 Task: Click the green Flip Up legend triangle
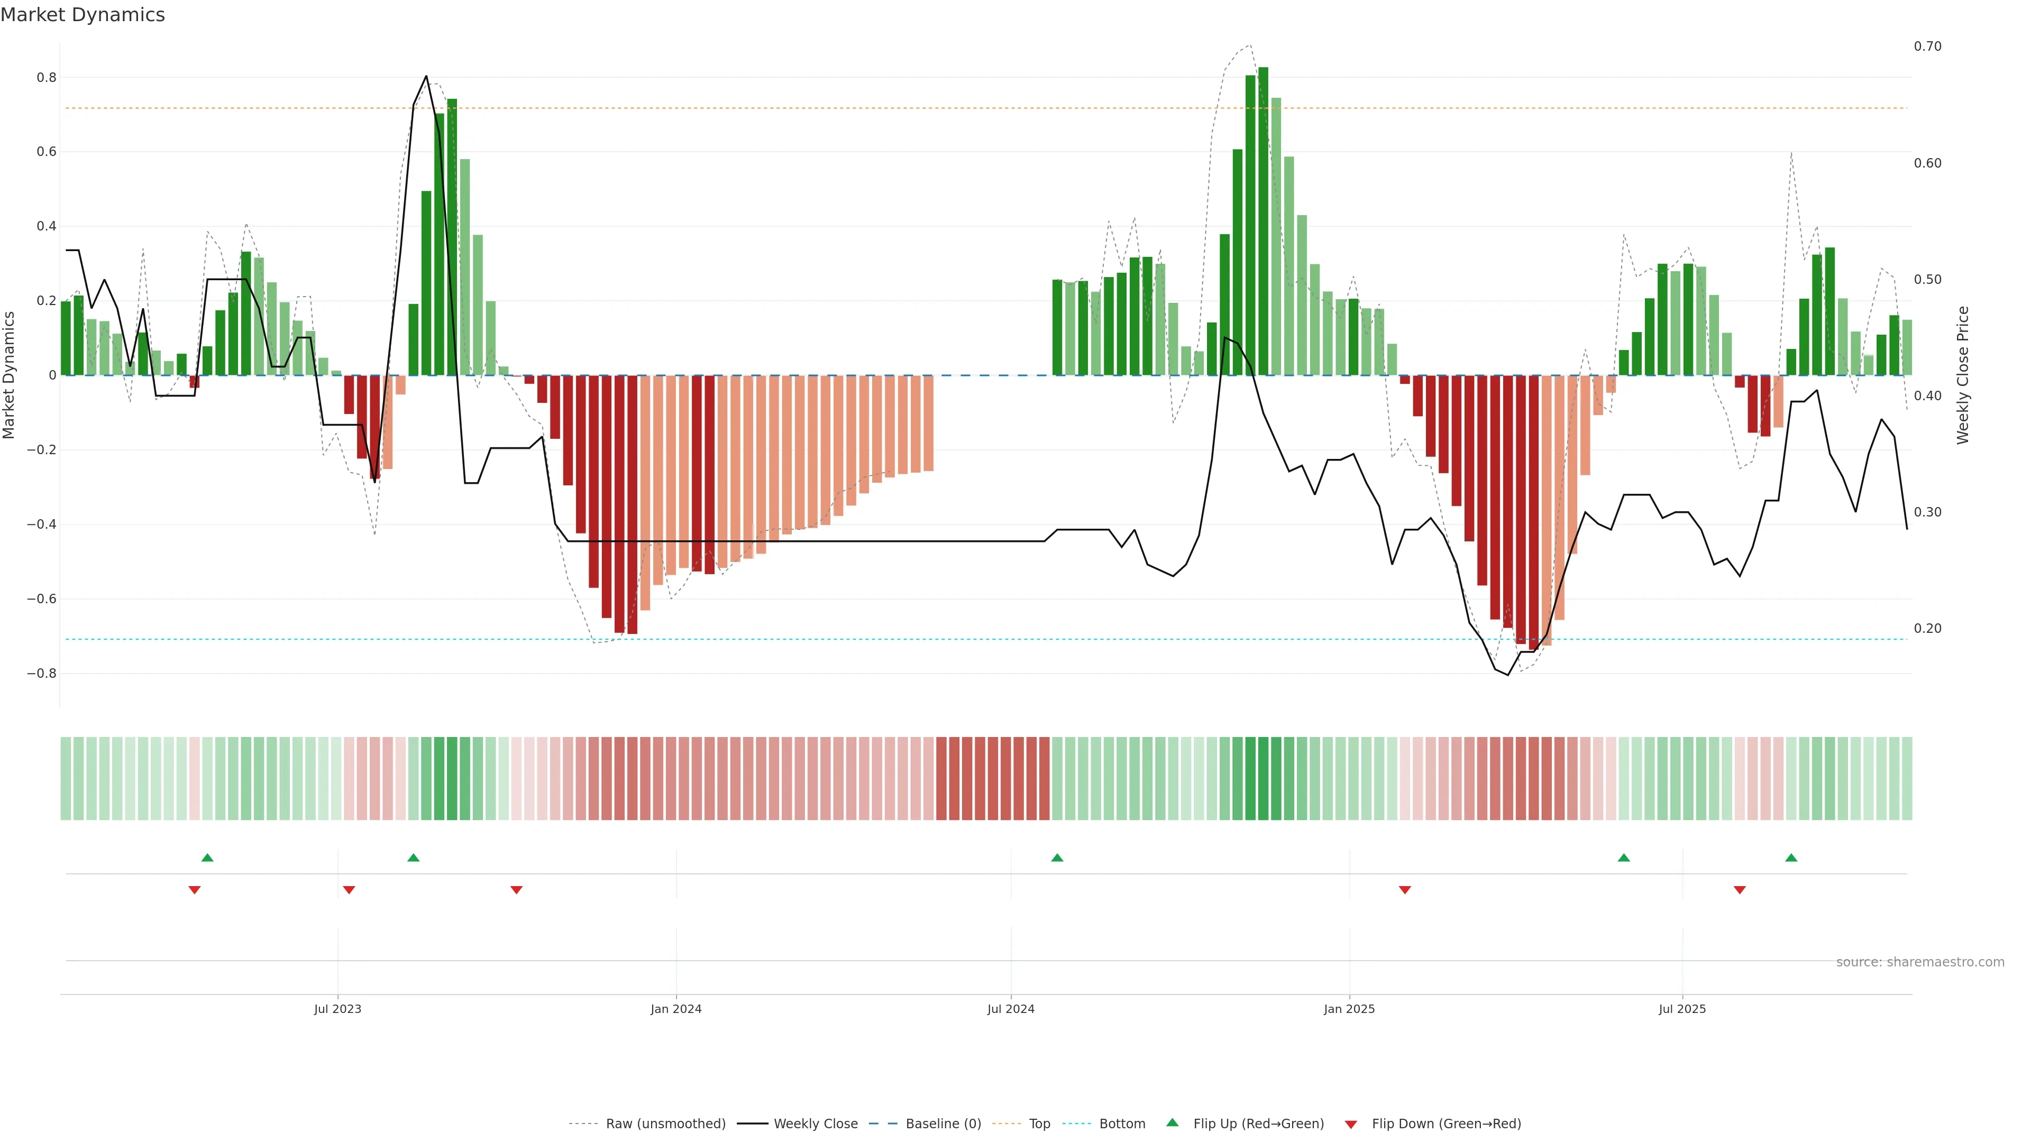1173,1122
